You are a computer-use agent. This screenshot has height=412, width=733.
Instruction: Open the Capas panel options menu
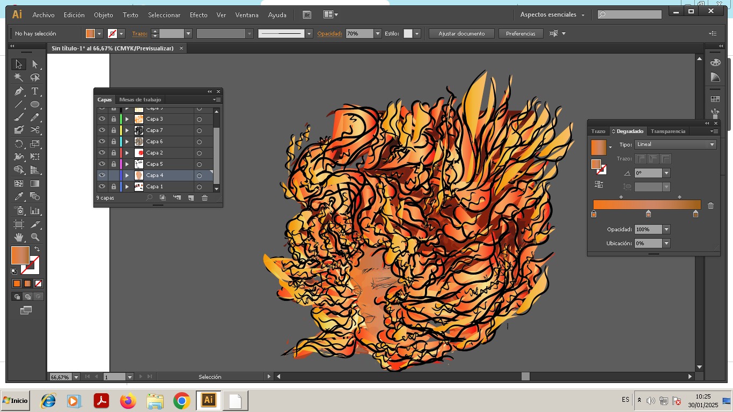pos(217,99)
